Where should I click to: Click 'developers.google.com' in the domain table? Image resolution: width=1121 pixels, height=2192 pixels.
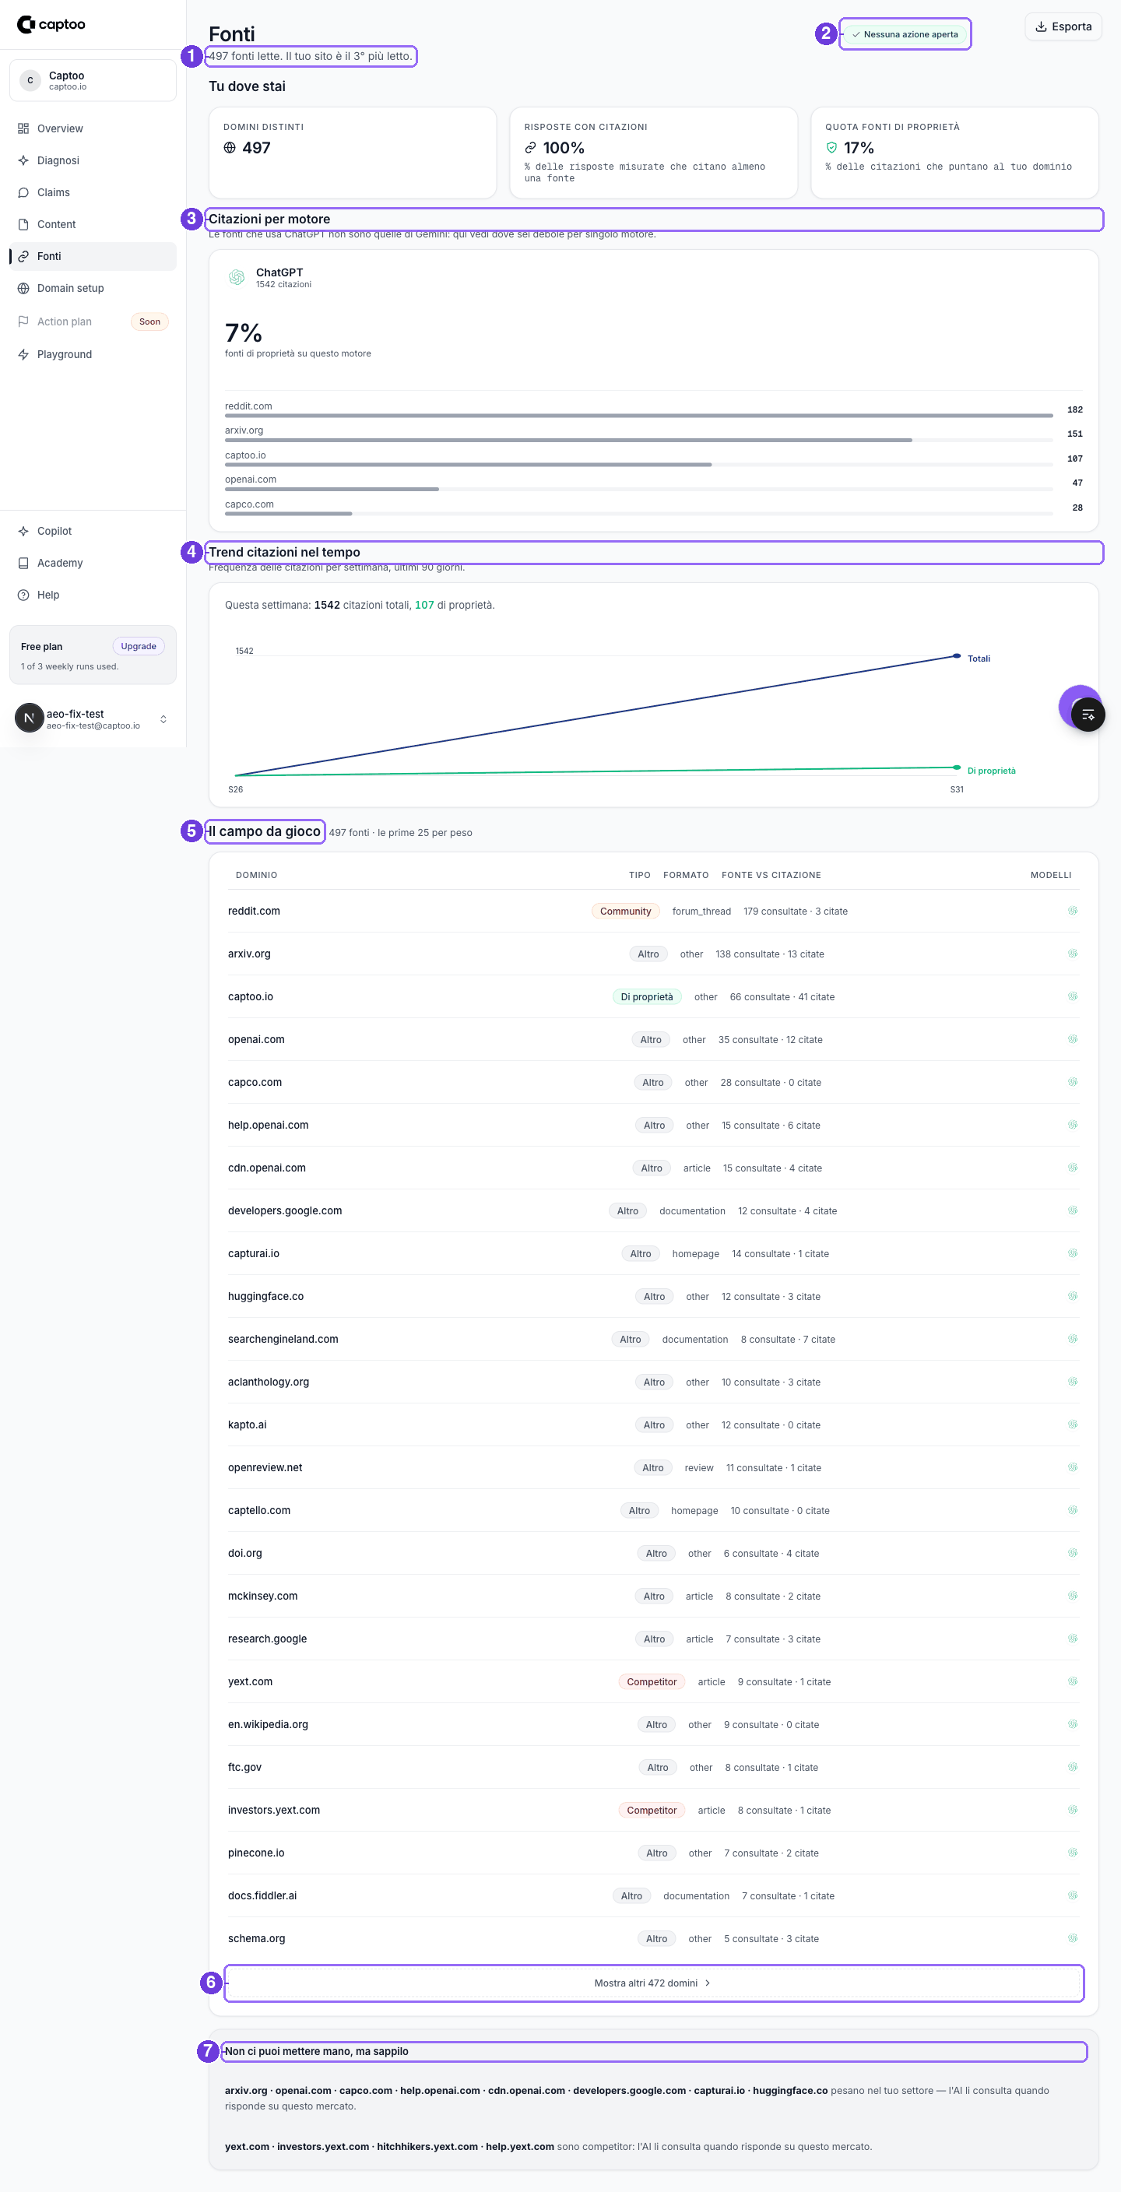[285, 1211]
